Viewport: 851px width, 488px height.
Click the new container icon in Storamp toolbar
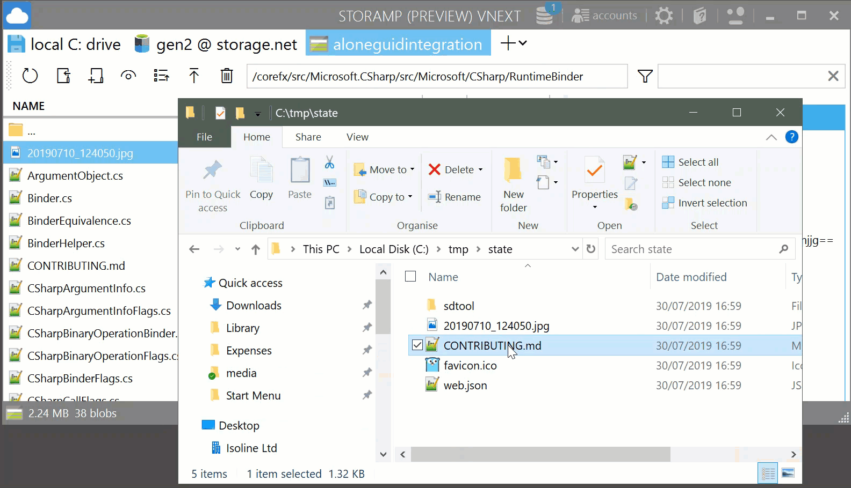96,76
